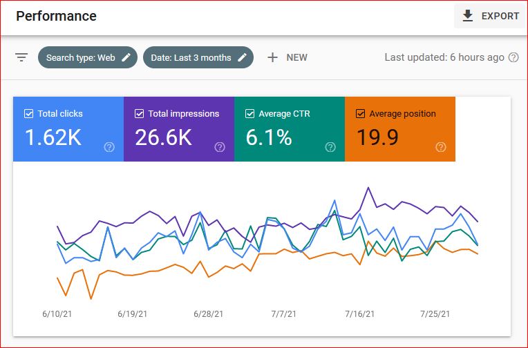Toggle the Total impressions checkbox
The height and width of the screenshot is (348, 528).
click(x=139, y=114)
